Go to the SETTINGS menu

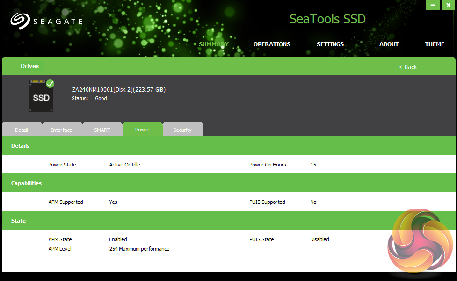[330, 44]
